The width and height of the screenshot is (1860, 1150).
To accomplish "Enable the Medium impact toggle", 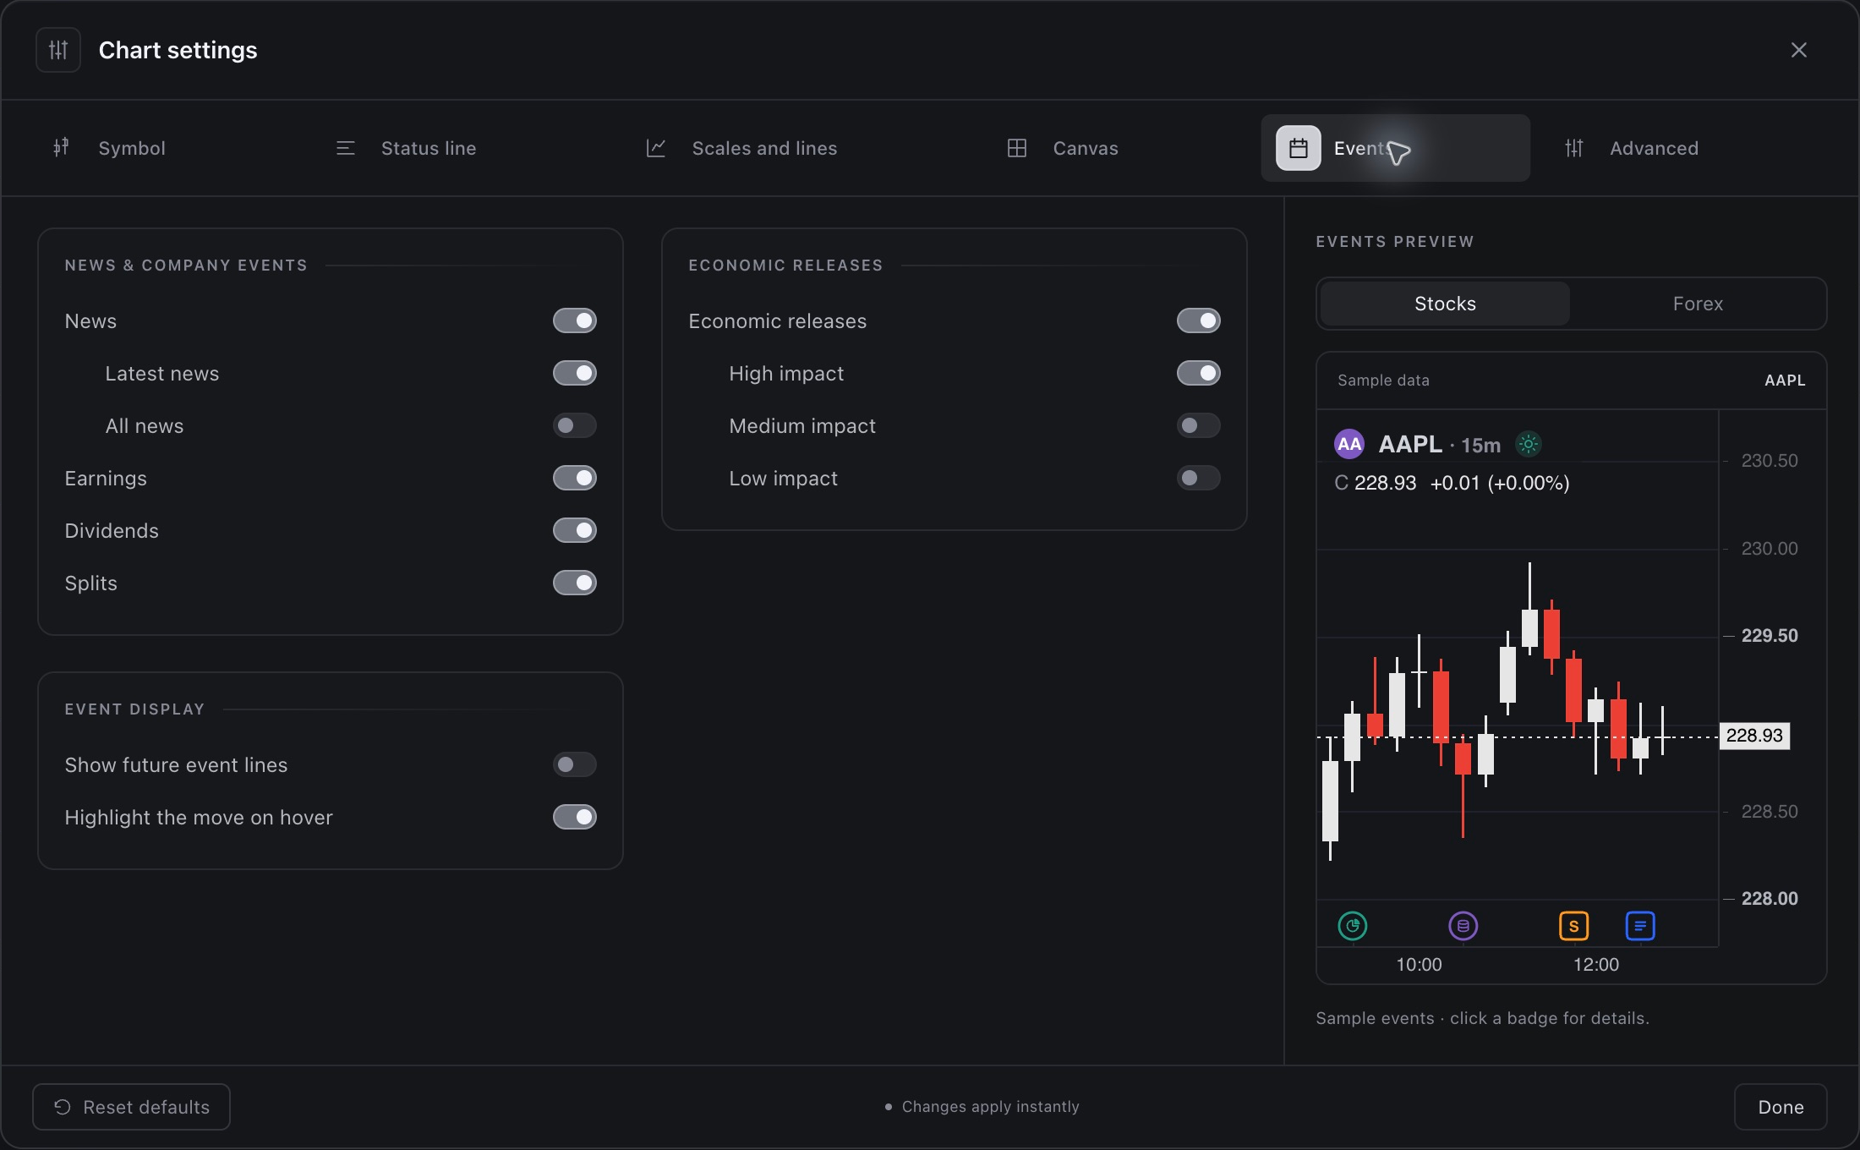I will coord(1199,425).
